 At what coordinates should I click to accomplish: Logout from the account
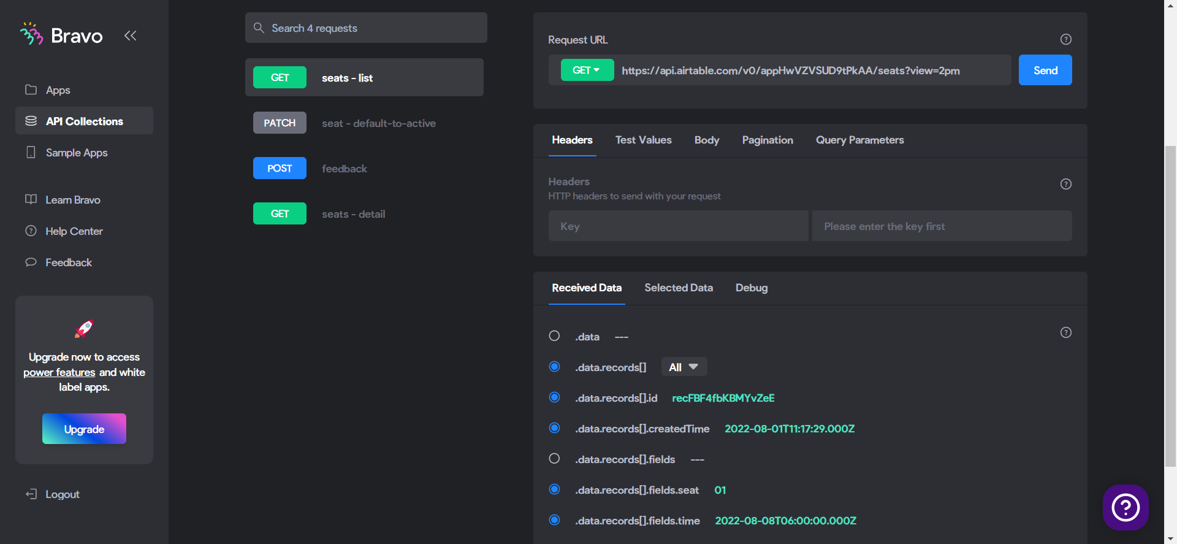(53, 494)
